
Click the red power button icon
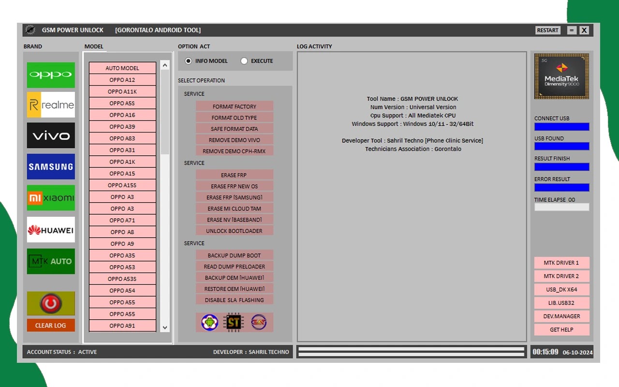pos(51,304)
